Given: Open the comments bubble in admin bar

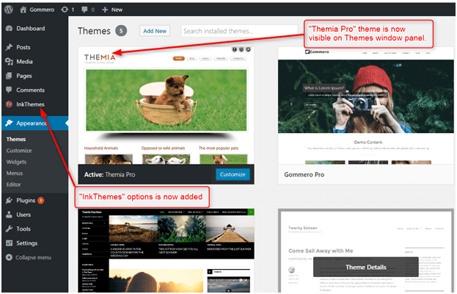Looking at the screenshot, I should pyautogui.click(x=84, y=10).
